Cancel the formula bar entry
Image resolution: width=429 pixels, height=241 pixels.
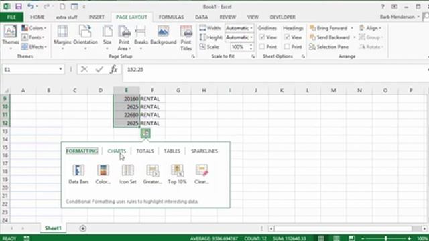84,70
